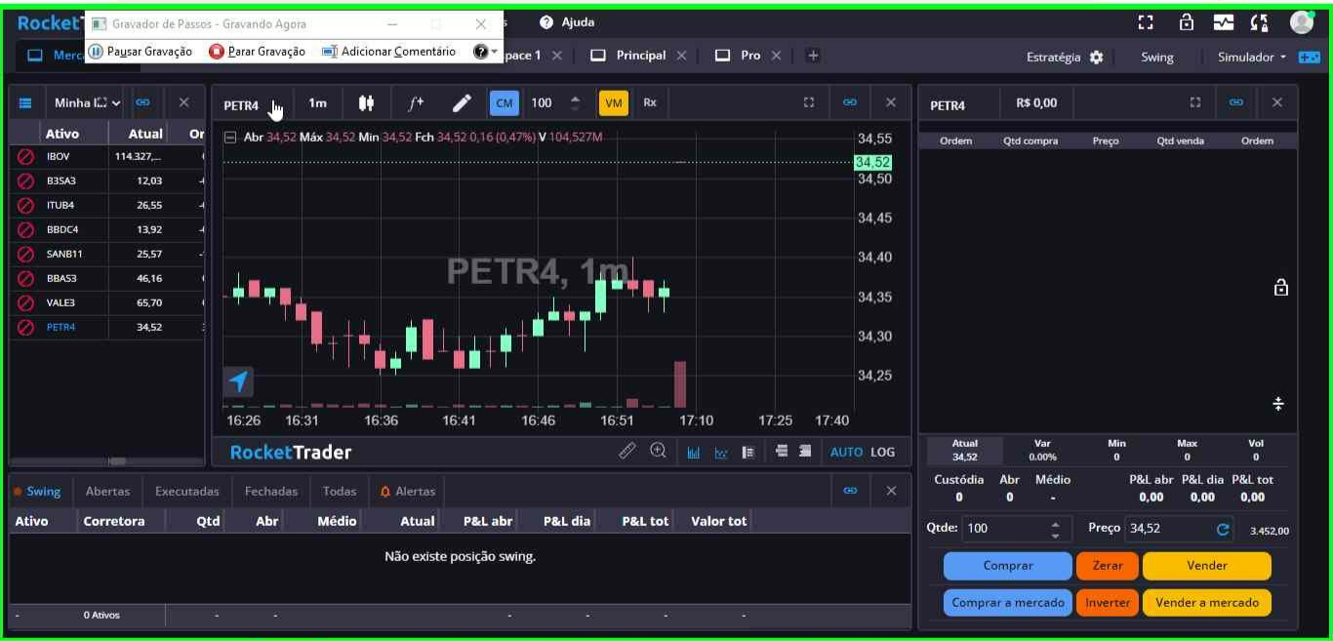The width and height of the screenshot is (1333, 641).
Task: Select the pencil drawing tool
Action: coord(462,102)
